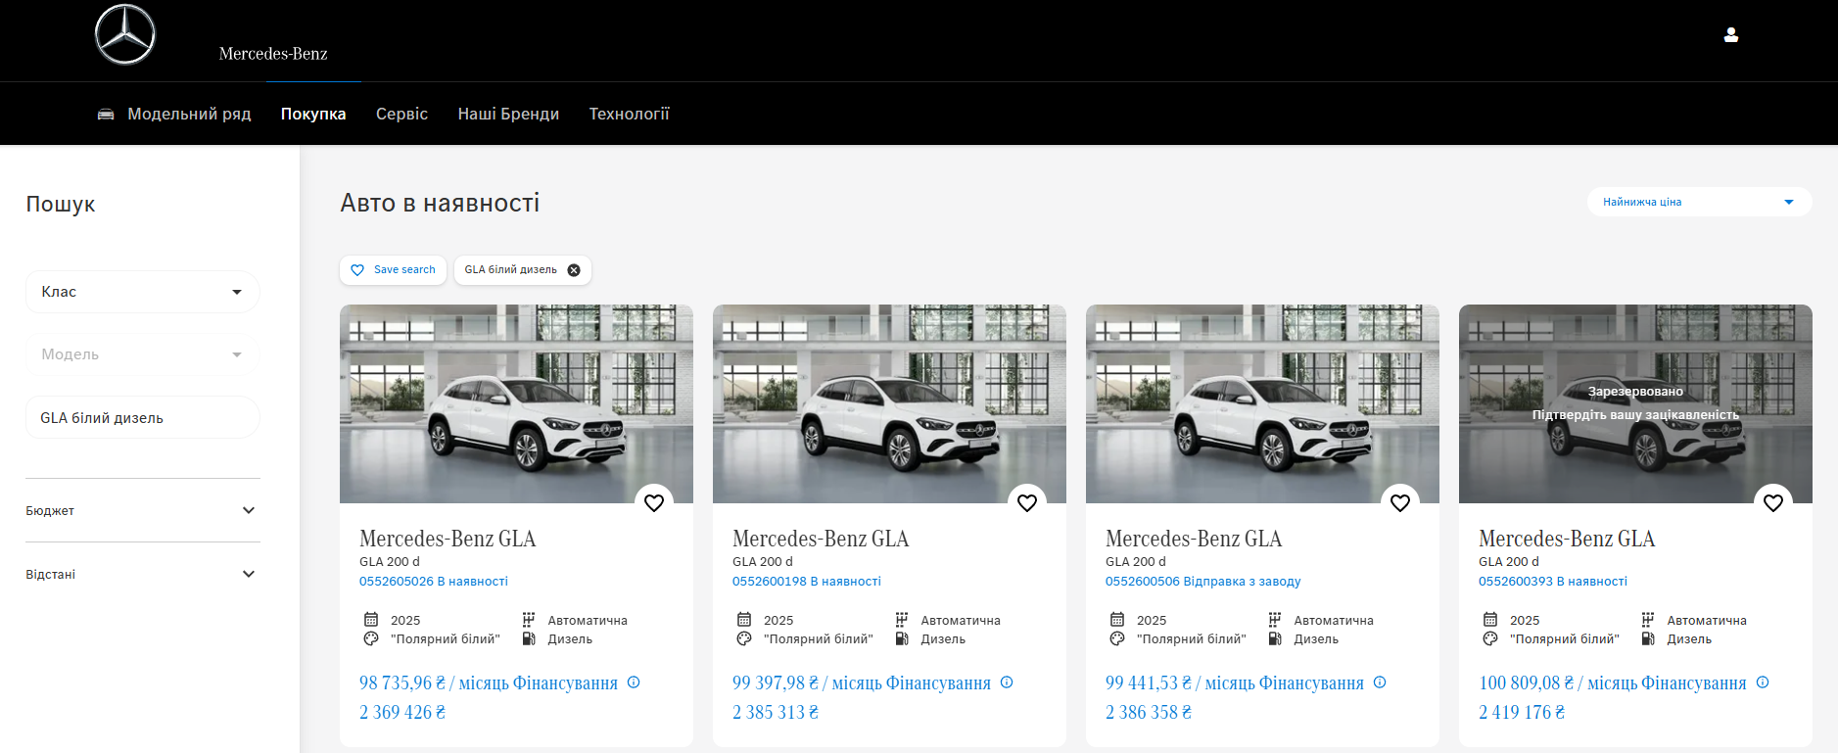Open financing info icon for 99 397,98 ₴ offer
The image size is (1838, 753).
point(1007,682)
